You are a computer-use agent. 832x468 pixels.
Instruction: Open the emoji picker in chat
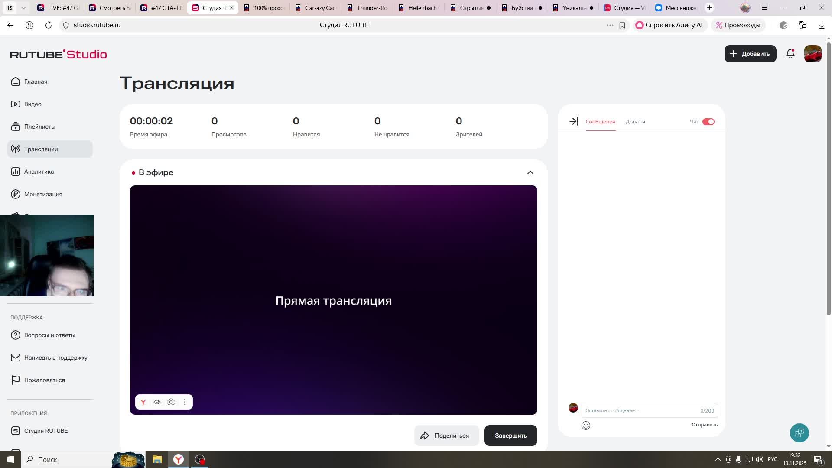pos(585,426)
